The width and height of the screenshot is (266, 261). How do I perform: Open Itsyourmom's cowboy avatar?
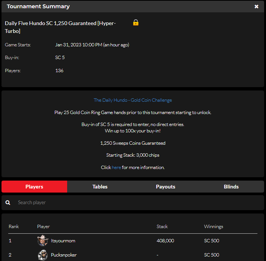click(43, 240)
